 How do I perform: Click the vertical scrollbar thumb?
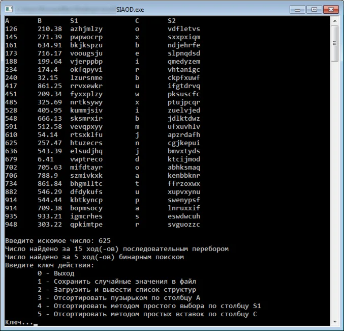pyautogui.click(x=335, y=43)
